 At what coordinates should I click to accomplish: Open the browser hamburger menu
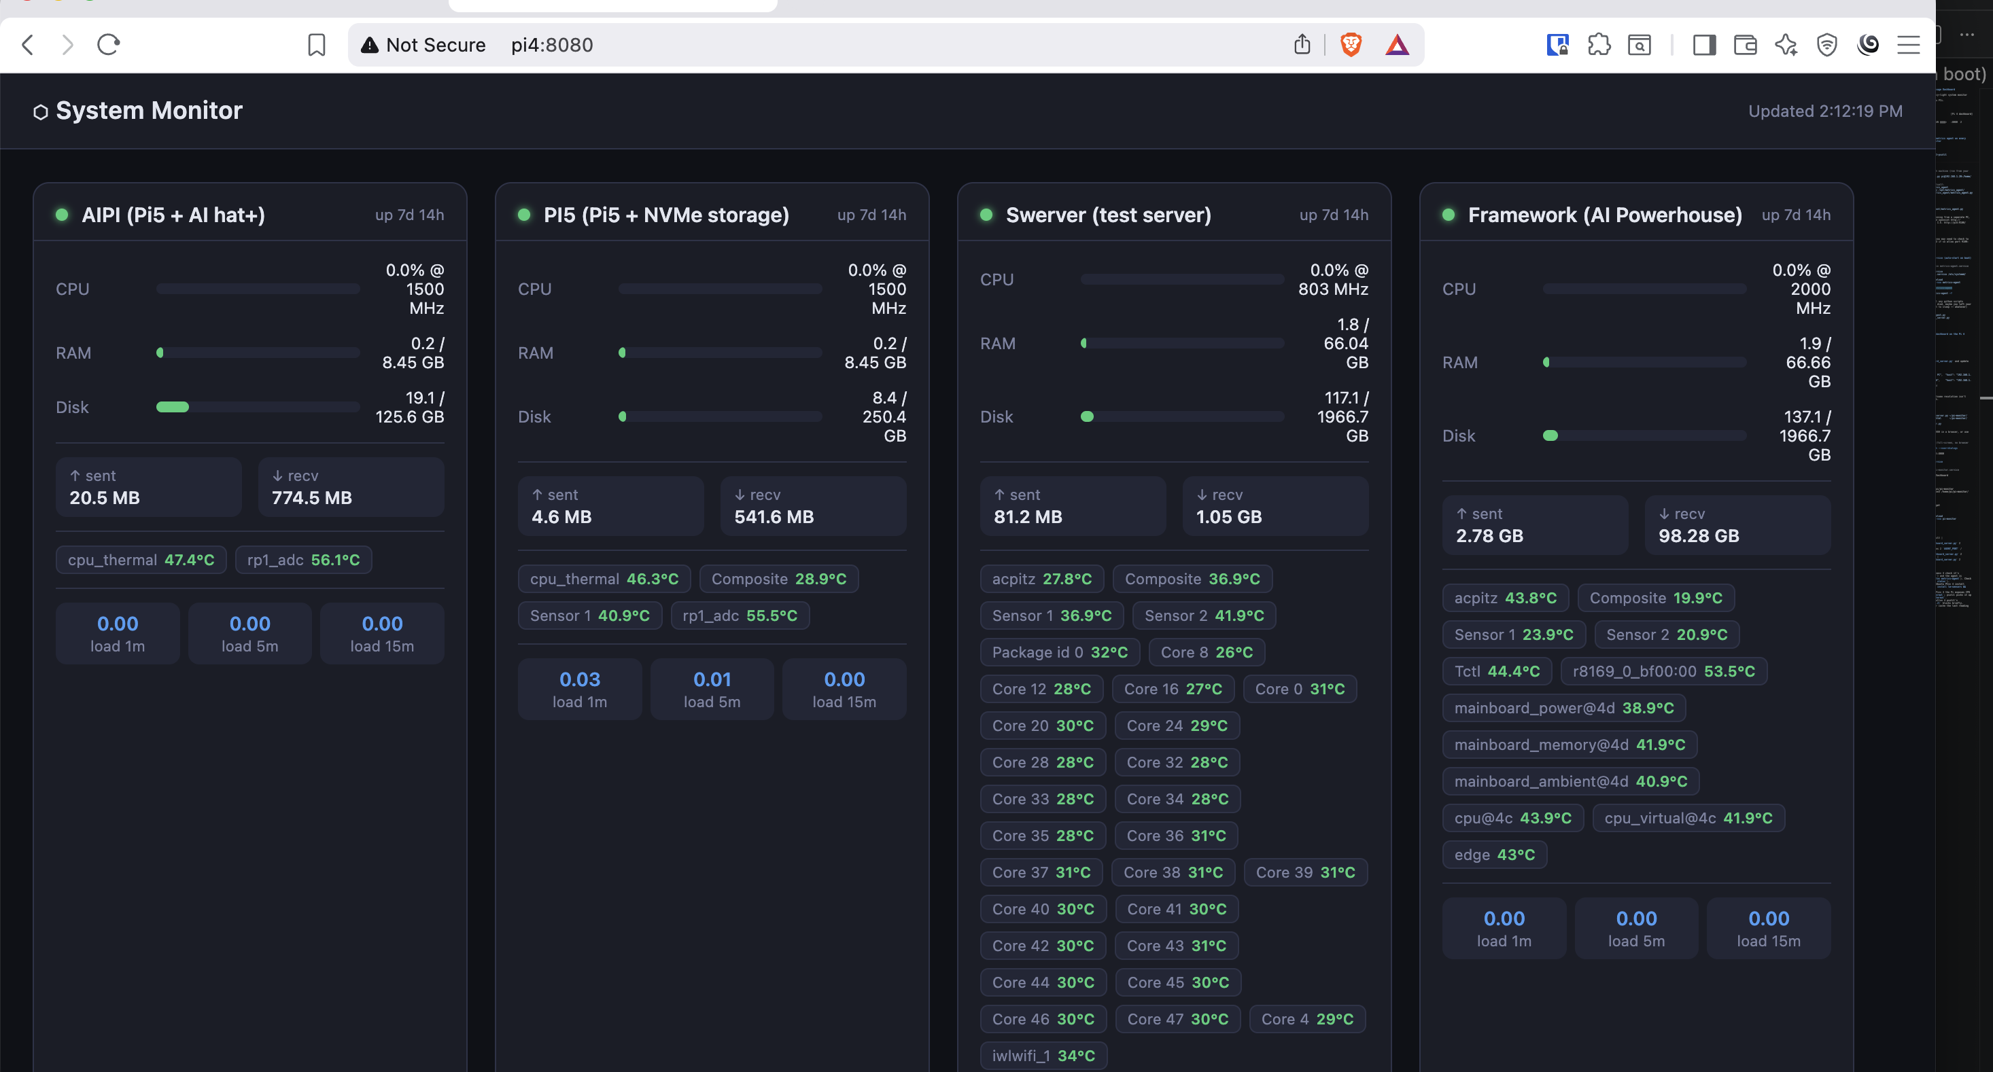1909,45
